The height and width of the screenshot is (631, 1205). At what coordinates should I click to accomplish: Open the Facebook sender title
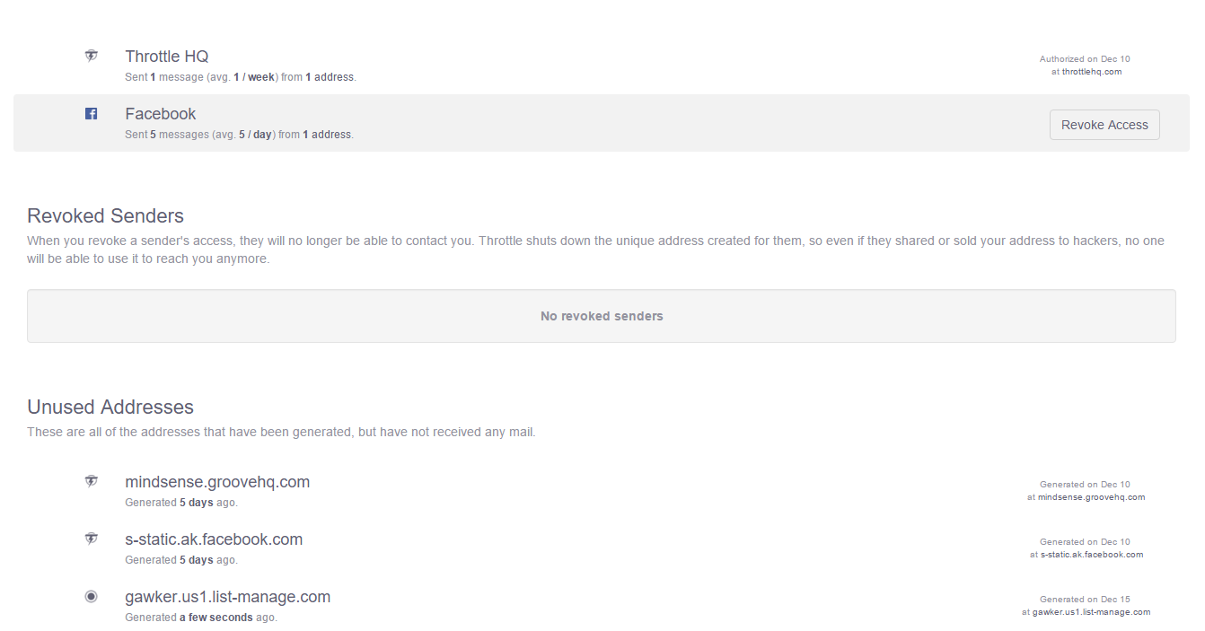[161, 114]
